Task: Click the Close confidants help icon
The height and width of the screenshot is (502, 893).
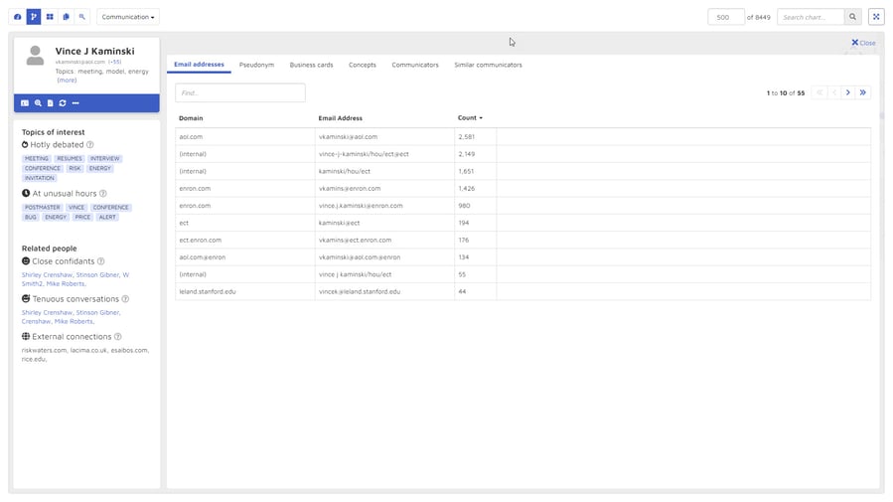Action: click(x=100, y=261)
